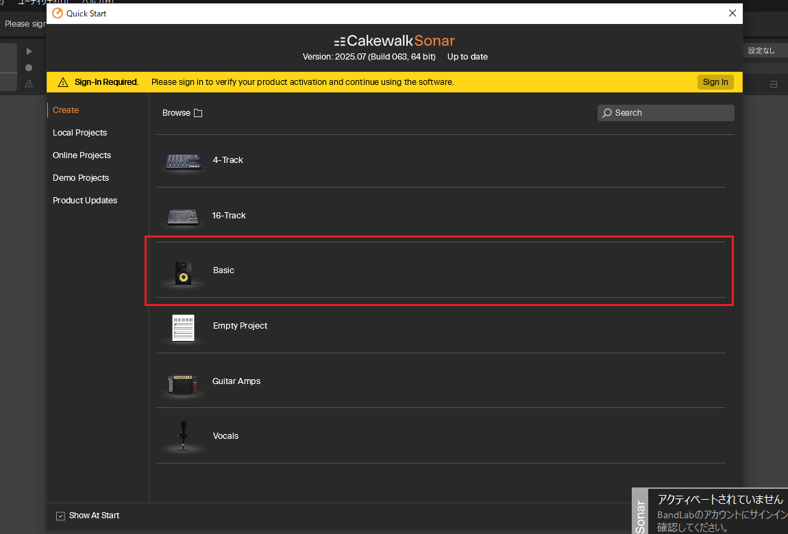Click the Basic template label
This screenshot has width=788, height=534.
[x=223, y=270]
